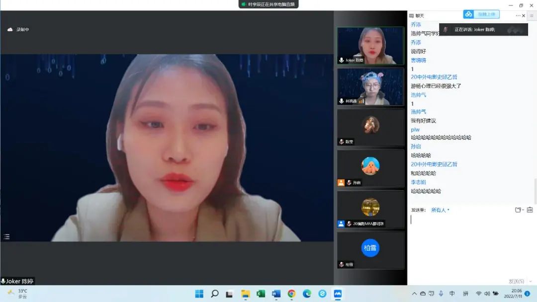
Task: Open the list icon at video bottom-left
Action: (6, 236)
